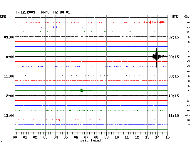Image resolution: width=191 pixels, height=145 pixels.
Task: Click the -6 DC value beside 09:15
Action: (x=188, y=76)
